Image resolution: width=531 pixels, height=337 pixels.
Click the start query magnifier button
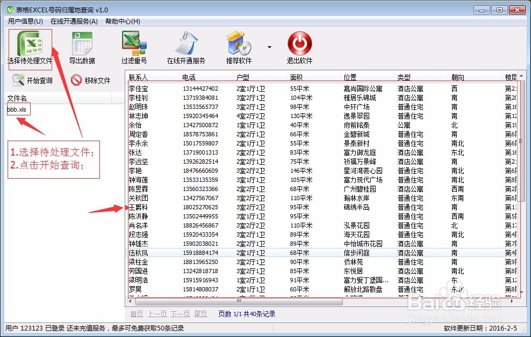coord(32,80)
